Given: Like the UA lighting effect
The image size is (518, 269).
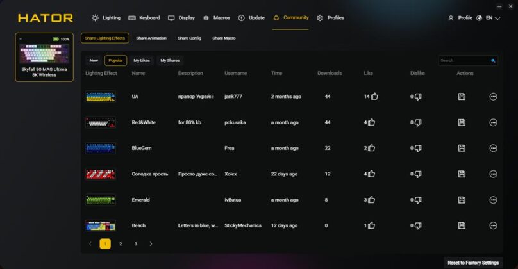Looking at the screenshot, I should (x=374, y=96).
